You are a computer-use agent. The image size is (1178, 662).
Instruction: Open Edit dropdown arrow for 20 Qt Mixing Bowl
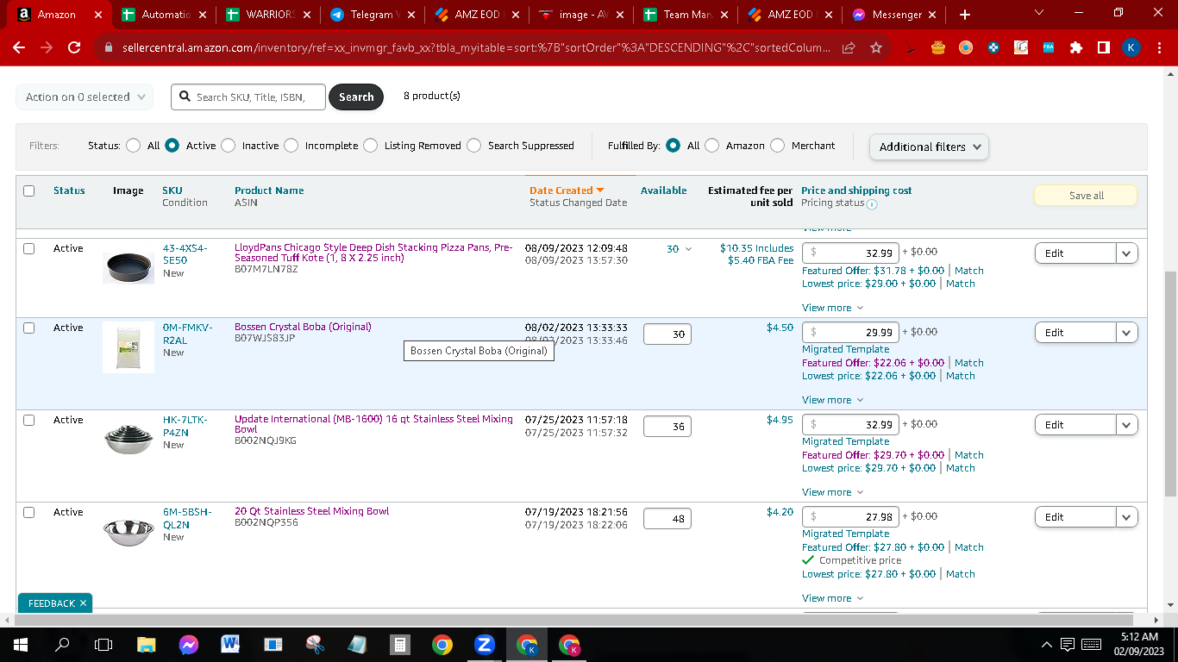1127,517
